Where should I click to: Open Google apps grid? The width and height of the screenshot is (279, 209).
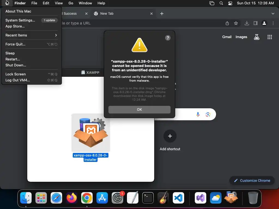[270, 37]
